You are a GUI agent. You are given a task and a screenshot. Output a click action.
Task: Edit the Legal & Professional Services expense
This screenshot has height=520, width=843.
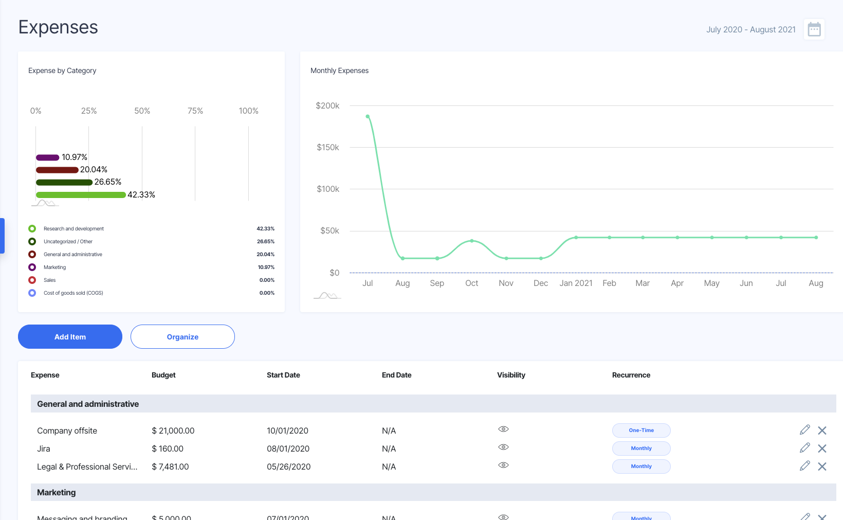(x=804, y=466)
